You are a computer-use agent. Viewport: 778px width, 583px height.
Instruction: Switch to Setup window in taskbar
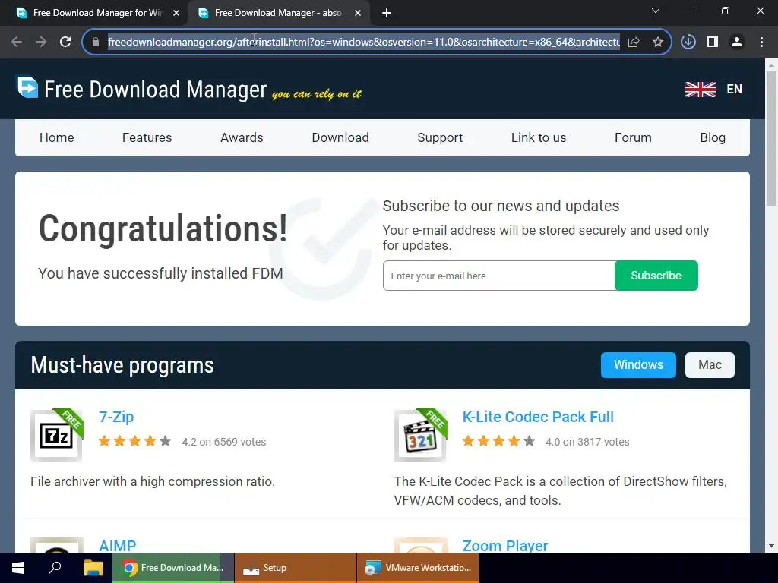pos(296,568)
